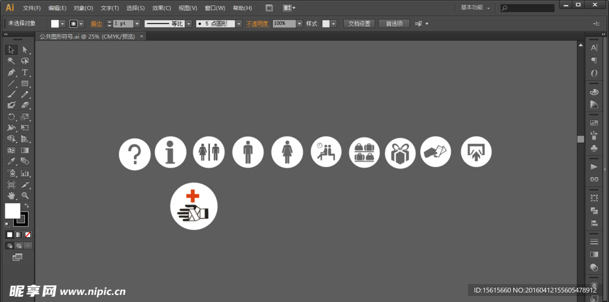Open the Swatches panel icon
609x302 pixels.
pos(594,123)
